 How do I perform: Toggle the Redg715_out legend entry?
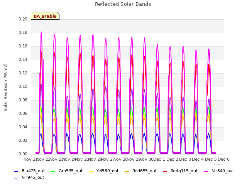click(180, 171)
